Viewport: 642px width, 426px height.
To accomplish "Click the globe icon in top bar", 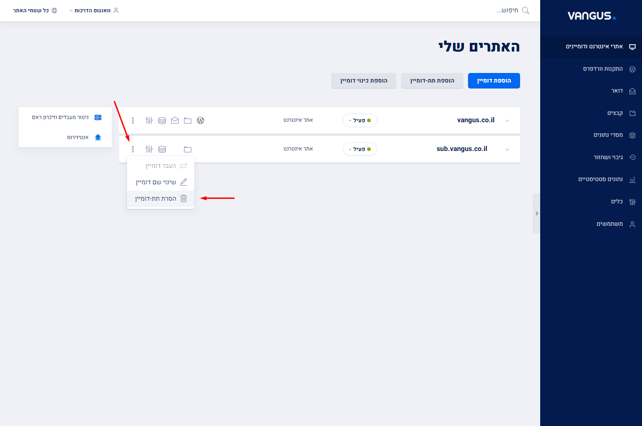I will pyautogui.click(x=54, y=10).
